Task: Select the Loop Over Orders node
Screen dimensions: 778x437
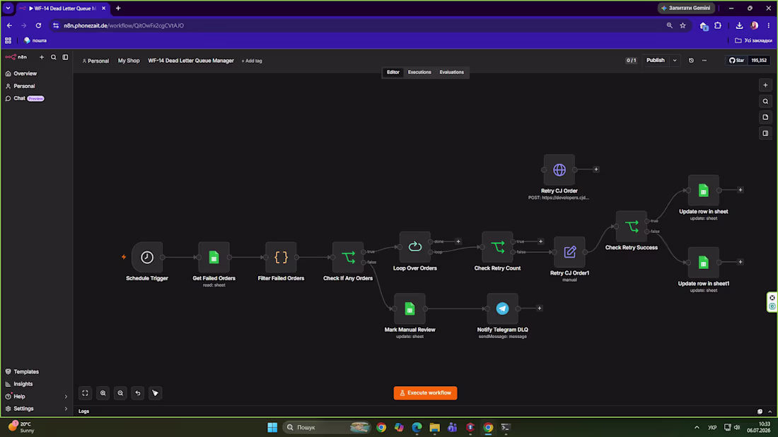Action: (414, 247)
